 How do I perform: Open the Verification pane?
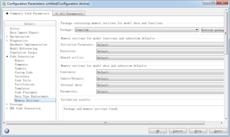pos(25,84)
